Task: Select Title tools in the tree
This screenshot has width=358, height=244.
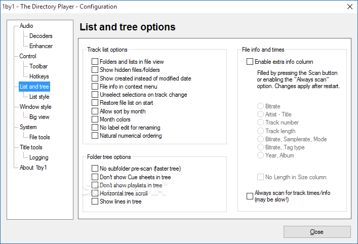Action: coord(31,147)
